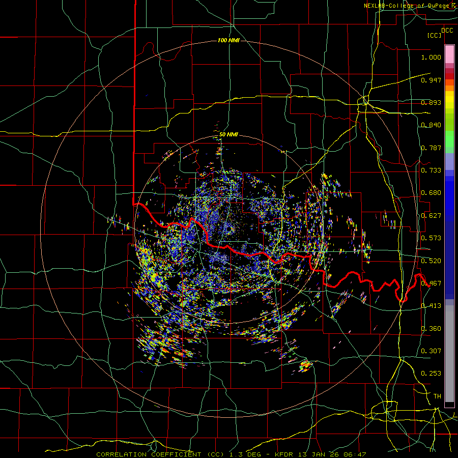Click the small isolated echo cluster south-east of the radar
Screen dimensions: 458x458
pyautogui.click(x=305, y=366)
